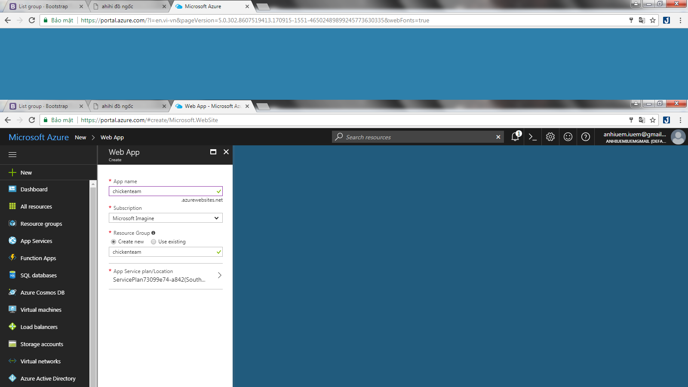Click the resource group name field
Image resolution: width=688 pixels, height=387 pixels.
[166, 252]
